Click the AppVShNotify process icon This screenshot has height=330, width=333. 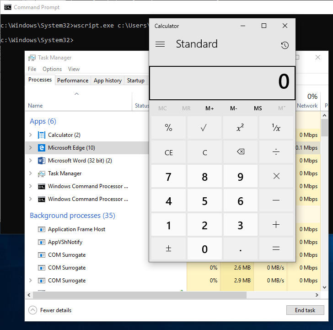tap(42, 242)
